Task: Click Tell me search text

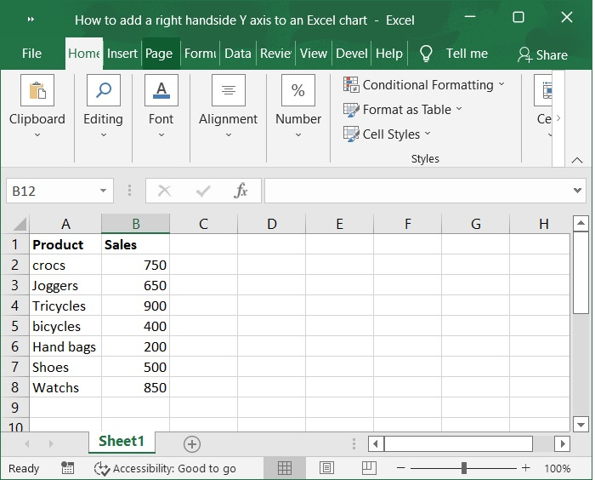Action: (467, 54)
